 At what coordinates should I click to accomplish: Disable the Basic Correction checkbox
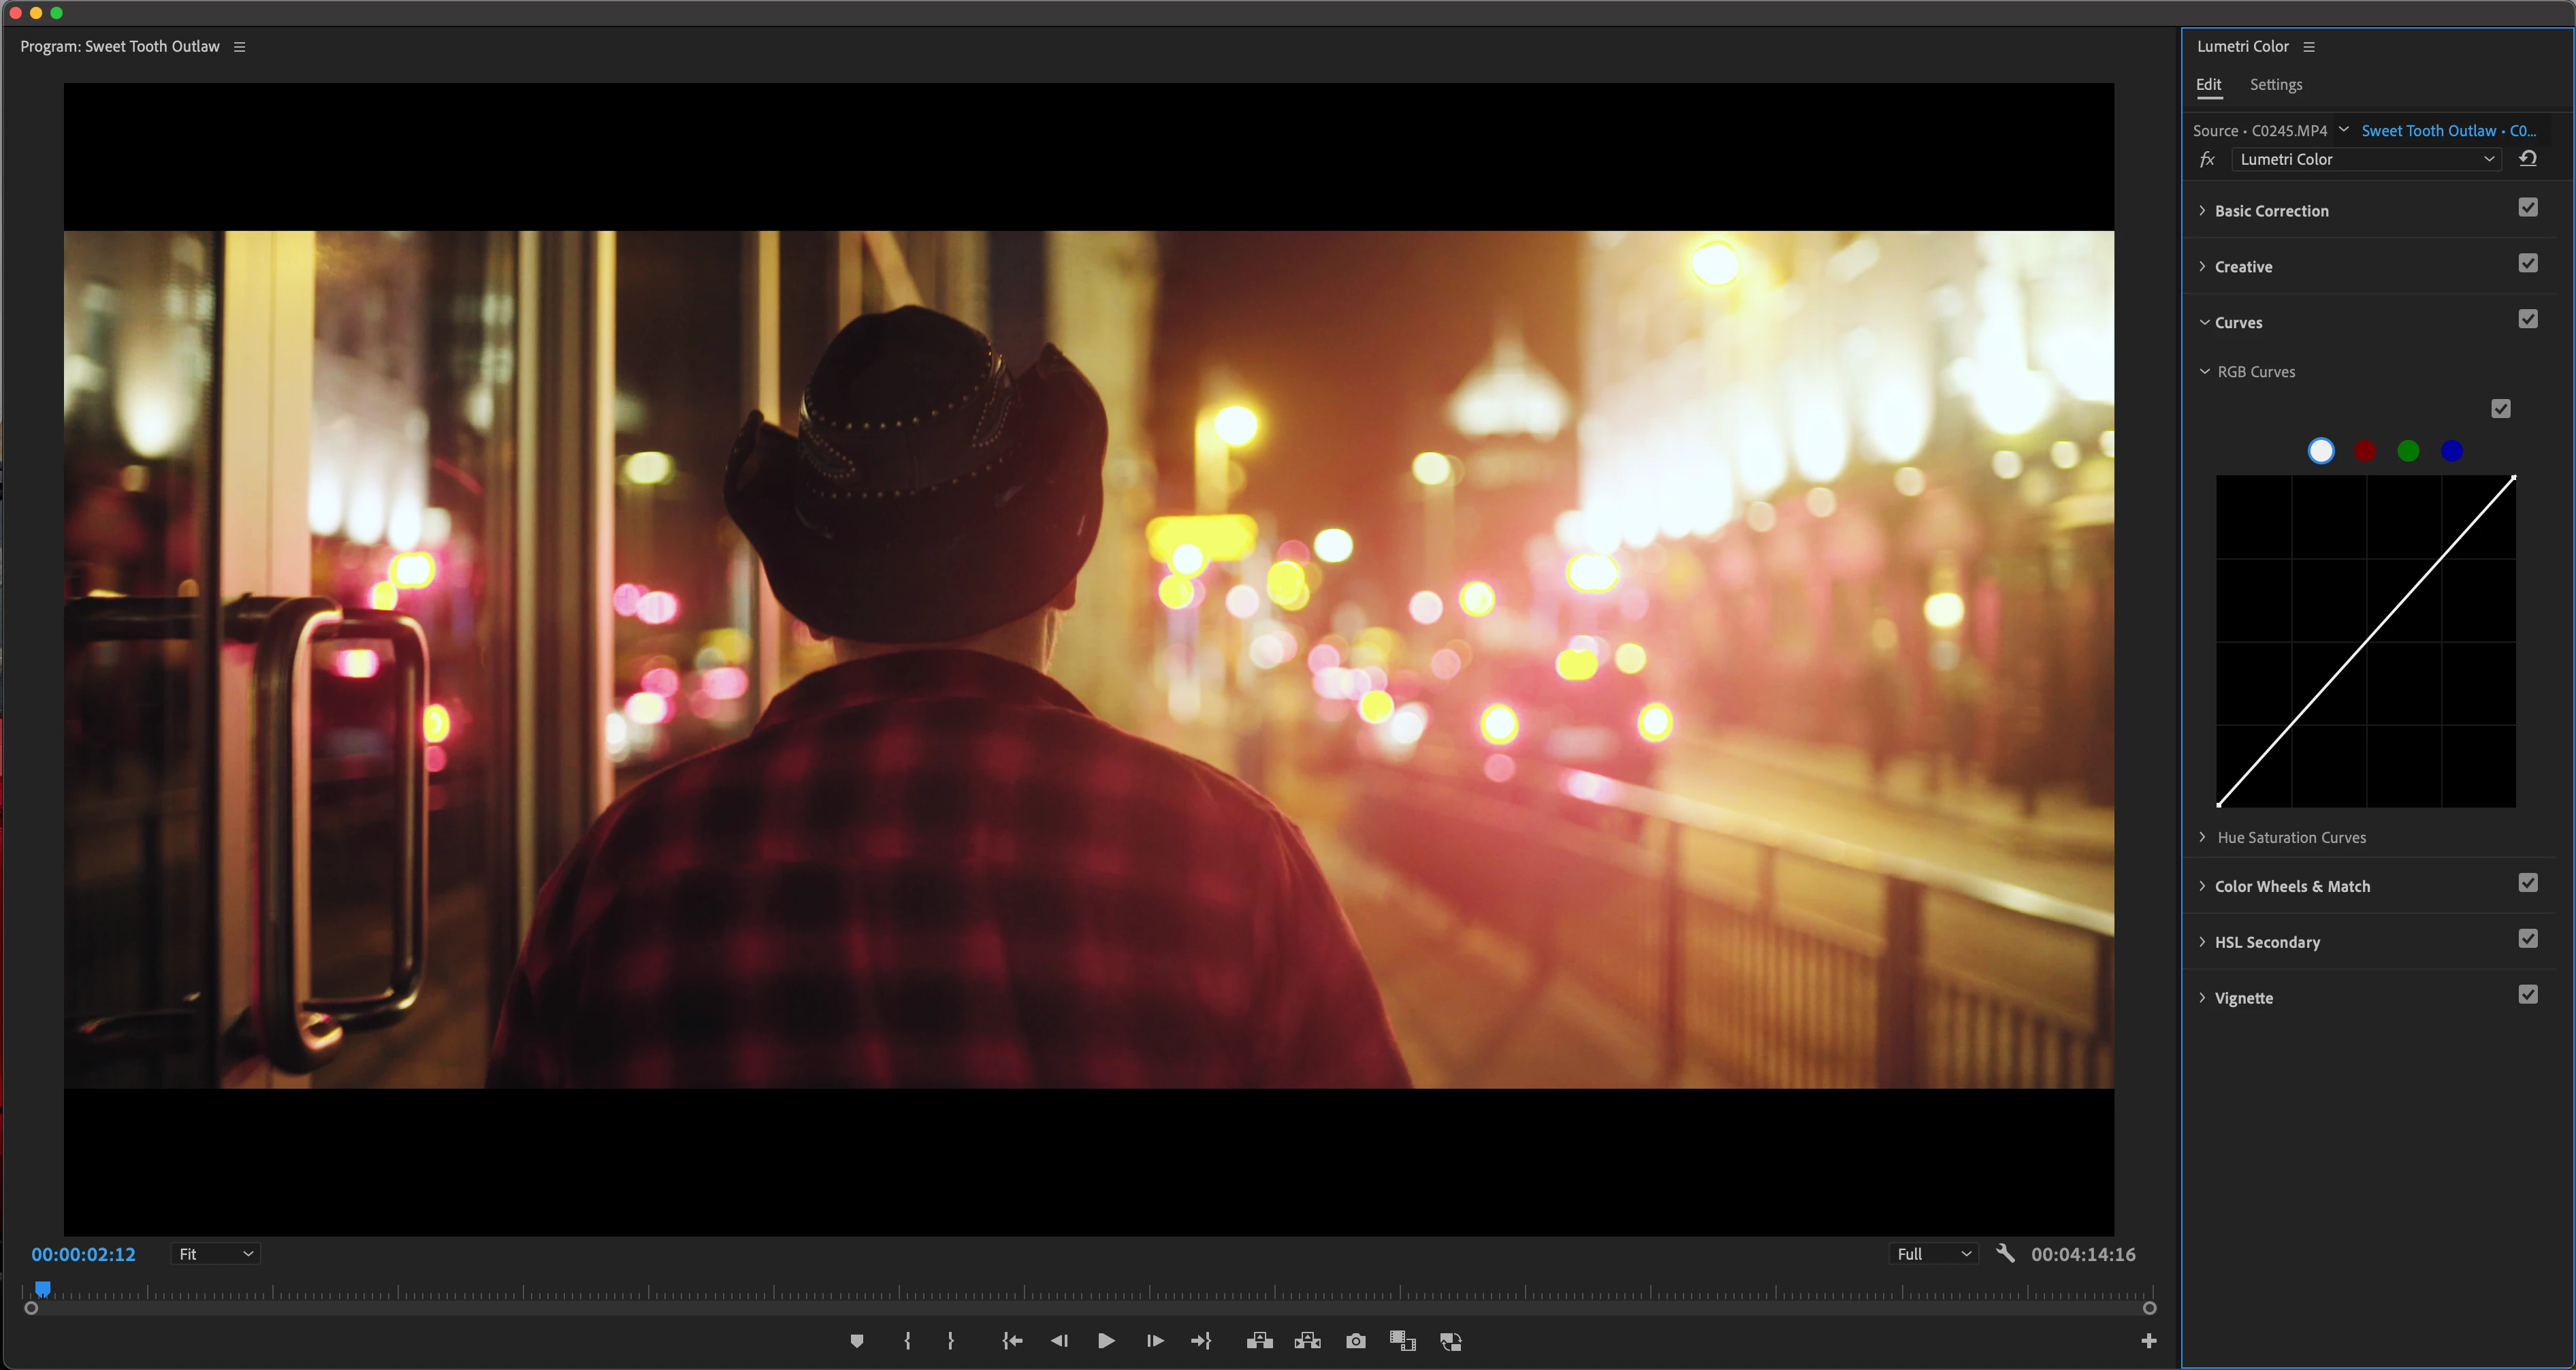pyautogui.click(x=2528, y=208)
